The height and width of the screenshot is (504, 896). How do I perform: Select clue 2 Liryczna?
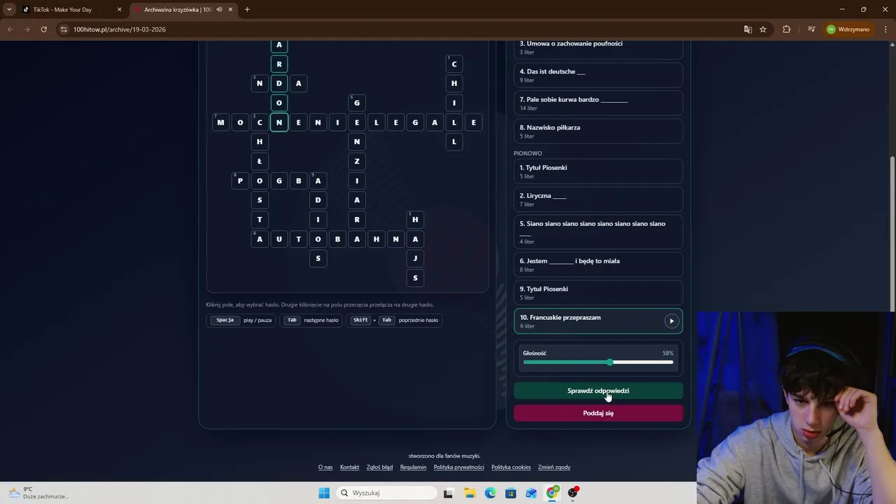click(598, 199)
